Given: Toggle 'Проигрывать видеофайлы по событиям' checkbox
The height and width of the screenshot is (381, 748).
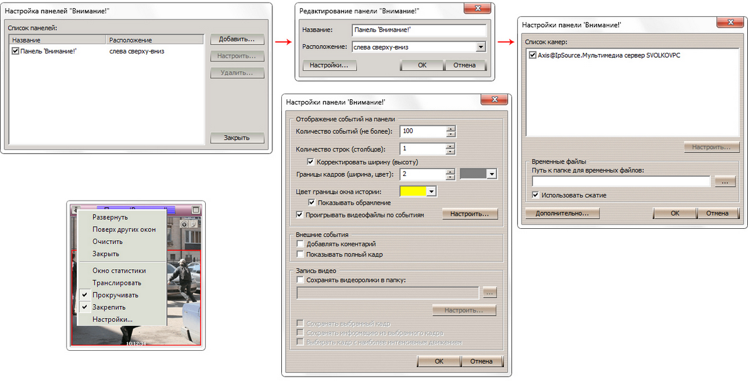Looking at the screenshot, I should point(300,215).
